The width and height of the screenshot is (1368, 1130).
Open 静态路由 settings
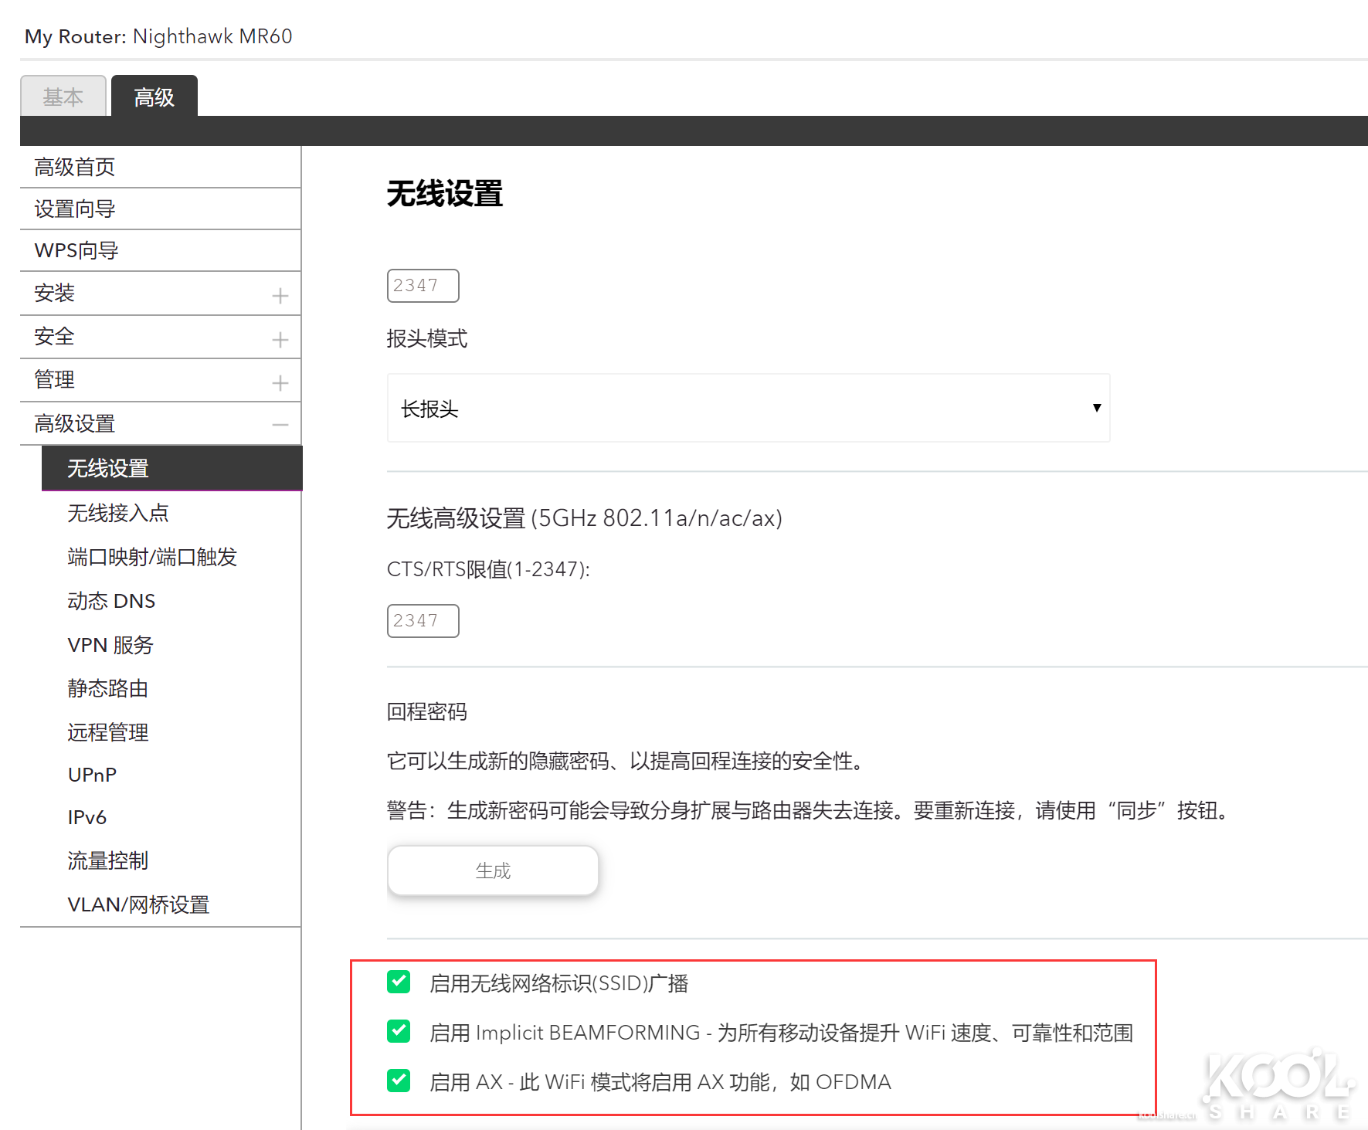pos(107,688)
